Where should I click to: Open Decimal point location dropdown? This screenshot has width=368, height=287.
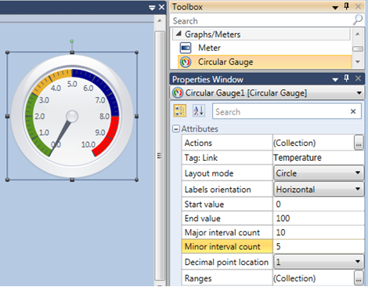tap(358, 261)
